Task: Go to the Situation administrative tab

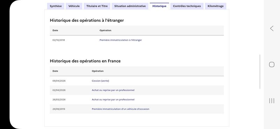Action: [x=130, y=6]
